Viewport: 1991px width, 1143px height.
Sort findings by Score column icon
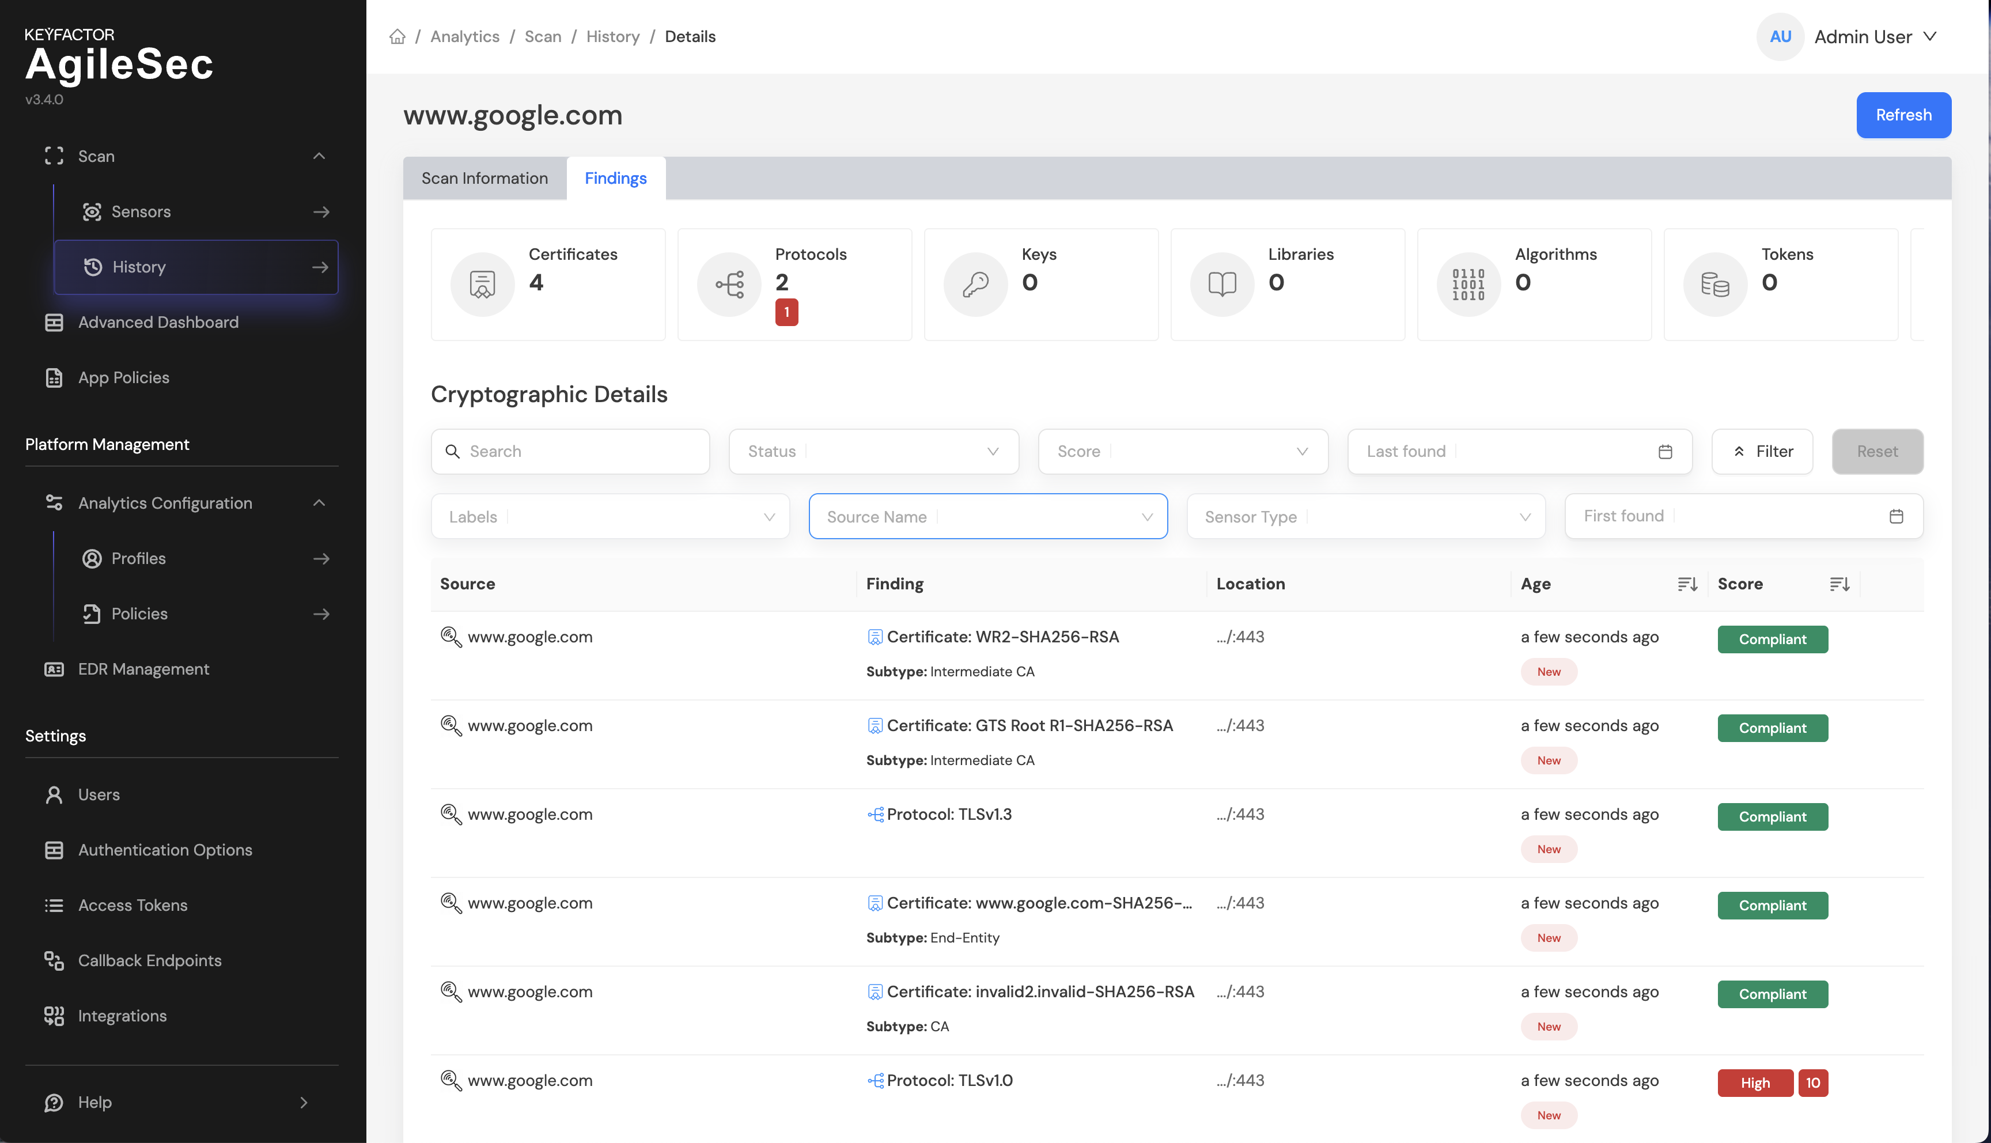tap(1839, 584)
